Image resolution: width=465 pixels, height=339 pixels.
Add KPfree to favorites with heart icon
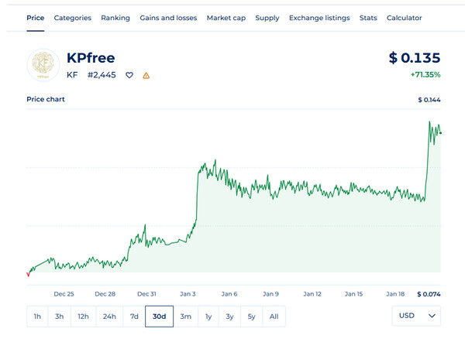[129, 76]
